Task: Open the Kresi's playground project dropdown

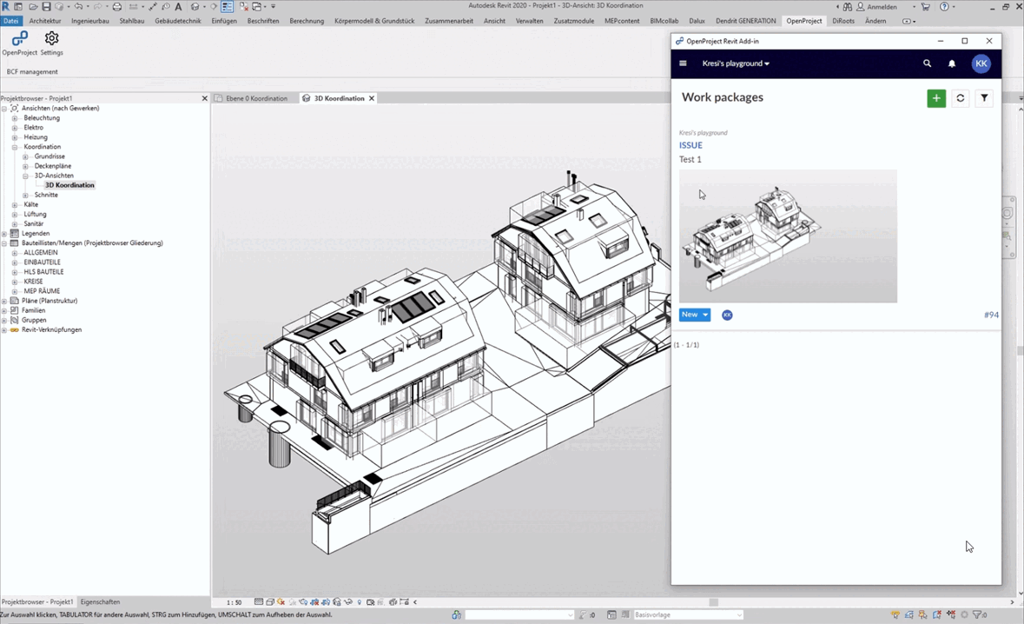Action: click(736, 63)
